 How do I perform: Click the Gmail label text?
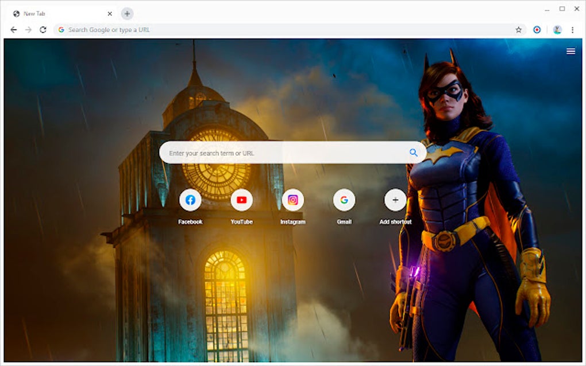pos(344,222)
